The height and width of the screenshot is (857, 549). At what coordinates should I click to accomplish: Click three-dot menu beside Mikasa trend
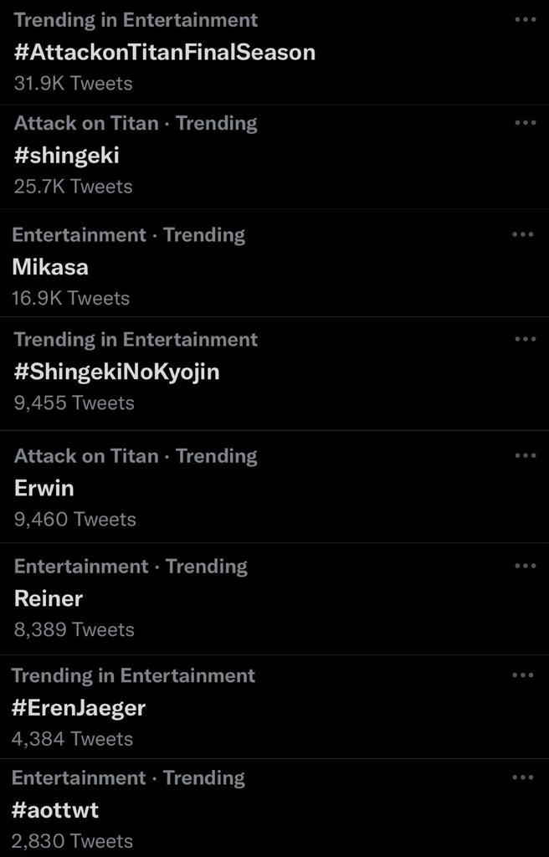[x=522, y=235]
